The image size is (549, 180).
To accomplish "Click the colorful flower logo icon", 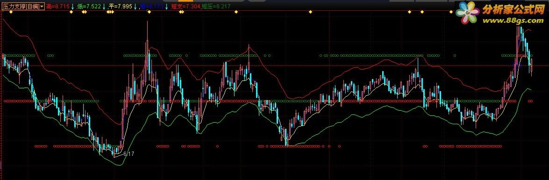I will (467, 13).
